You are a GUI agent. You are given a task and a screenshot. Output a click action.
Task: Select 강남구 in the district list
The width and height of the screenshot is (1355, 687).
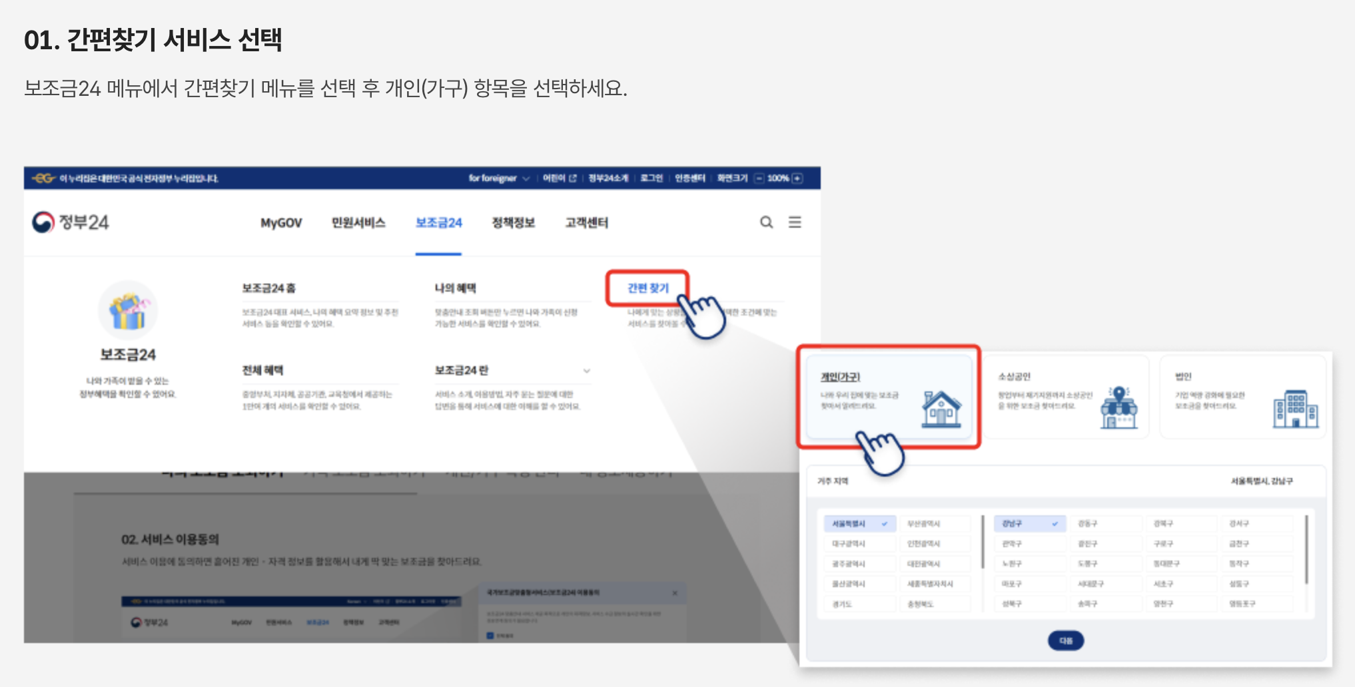point(1030,524)
